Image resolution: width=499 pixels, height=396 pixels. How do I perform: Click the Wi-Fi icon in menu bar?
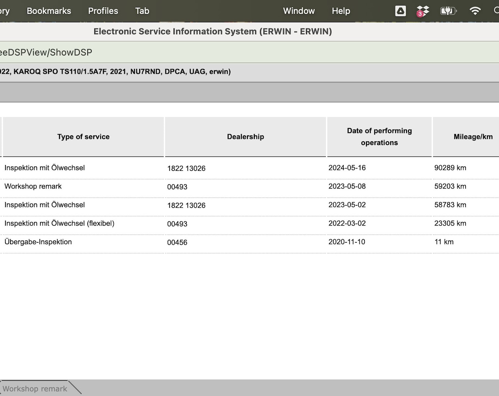point(475,11)
